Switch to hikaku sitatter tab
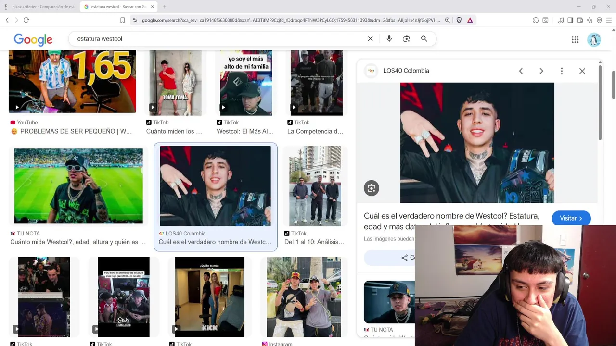Image resolution: width=616 pixels, height=346 pixels. tap(39, 7)
